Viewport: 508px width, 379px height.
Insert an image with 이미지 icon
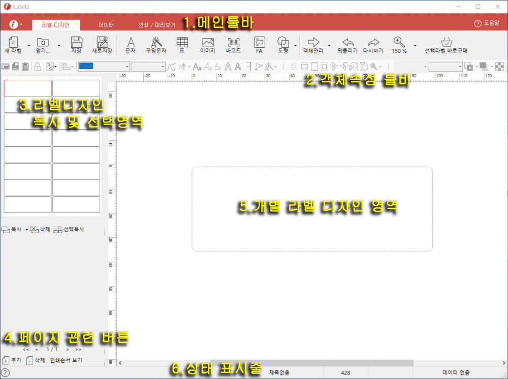tap(208, 45)
